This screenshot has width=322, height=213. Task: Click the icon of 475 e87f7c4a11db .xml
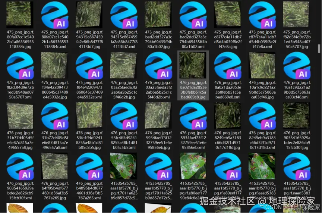pyautogui.click(x=262, y=15)
